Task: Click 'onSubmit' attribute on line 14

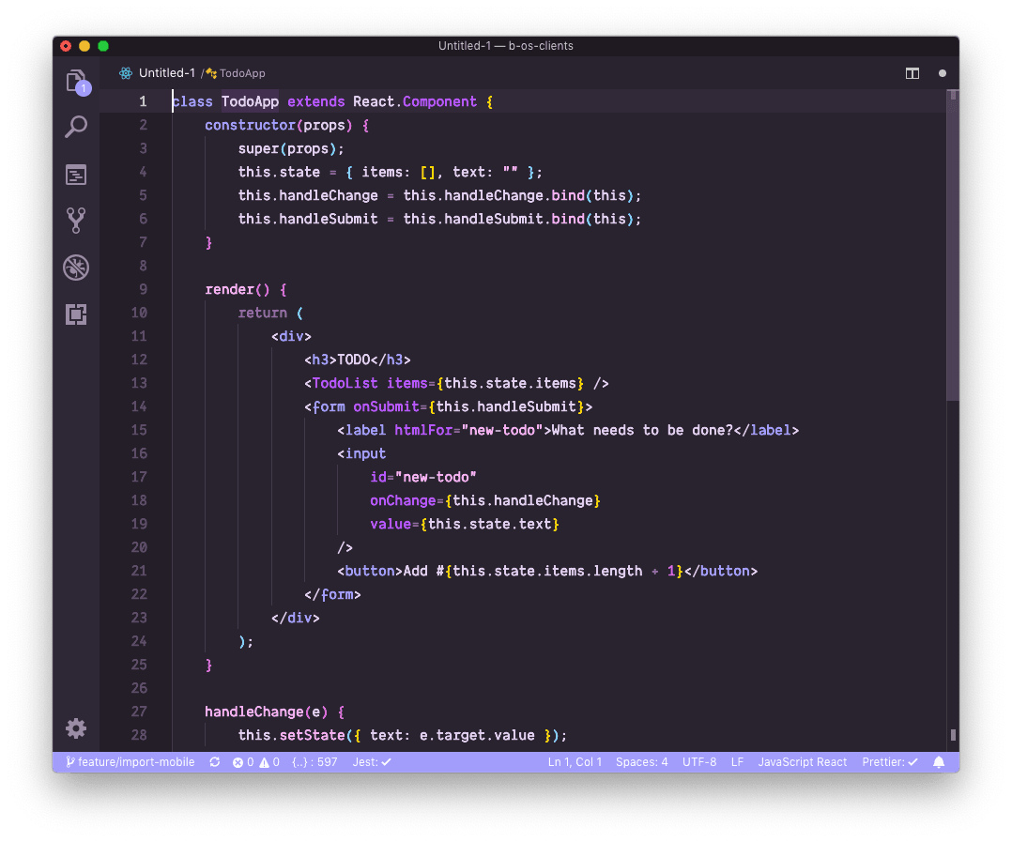Action: click(x=386, y=406)
